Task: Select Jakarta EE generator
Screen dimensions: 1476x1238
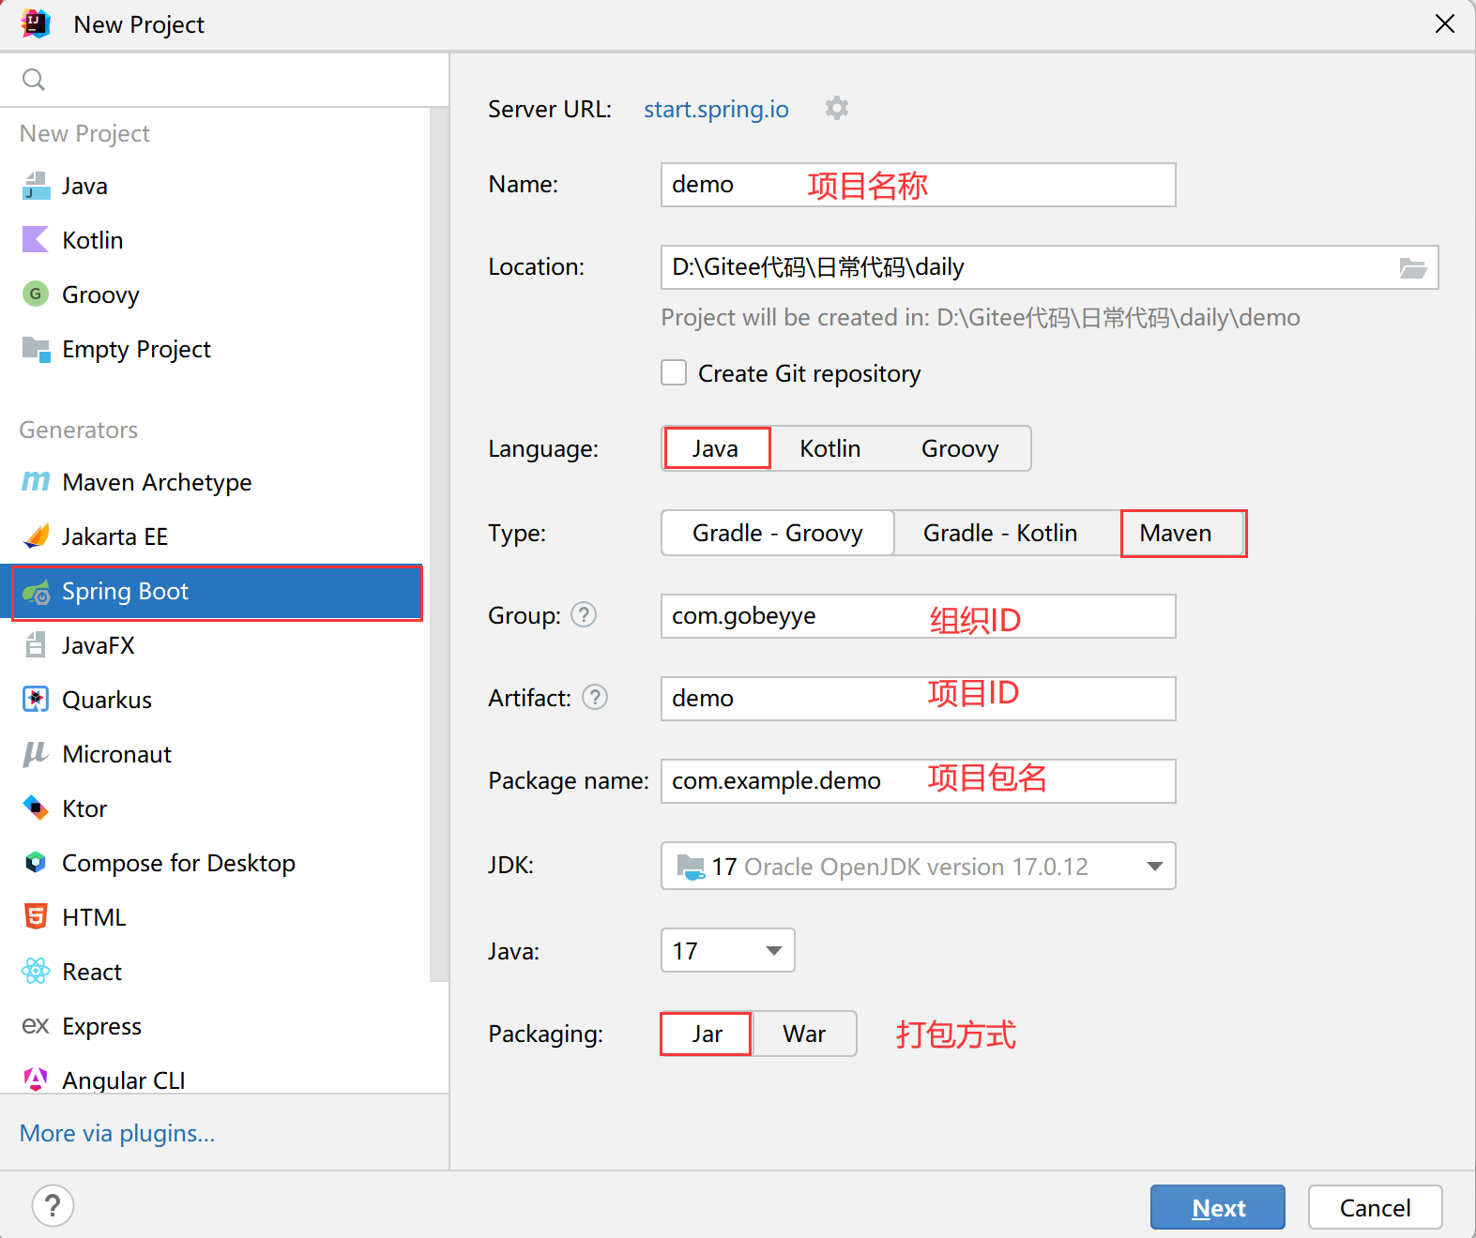Action: click(215, 536)
